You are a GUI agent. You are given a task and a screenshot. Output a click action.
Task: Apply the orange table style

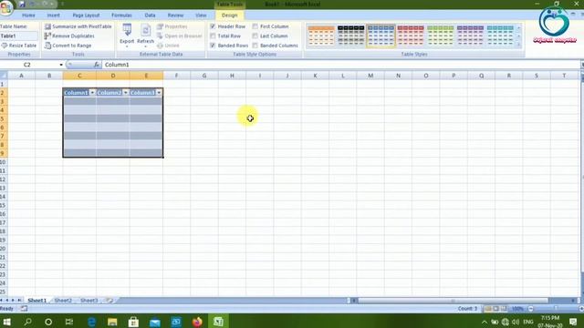tap(321, 36)
